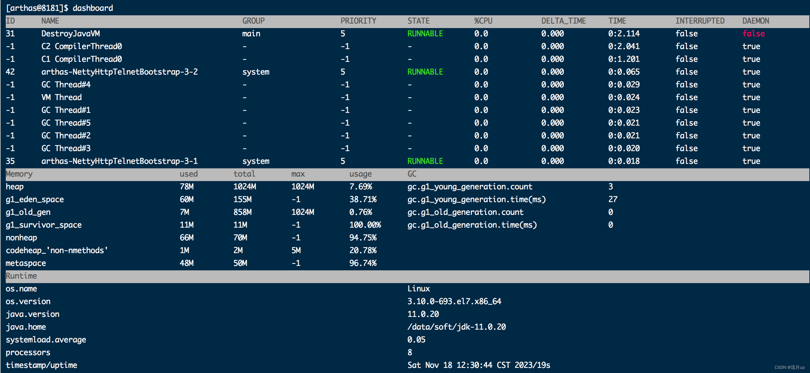The width and height of the screenshot is (810, 373).
Task: Click metaspace usage value 96.74%
Action: pyautogui.click(x=363, y=263)
